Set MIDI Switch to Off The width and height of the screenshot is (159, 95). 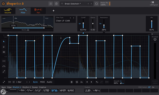[x=149, y=87]
